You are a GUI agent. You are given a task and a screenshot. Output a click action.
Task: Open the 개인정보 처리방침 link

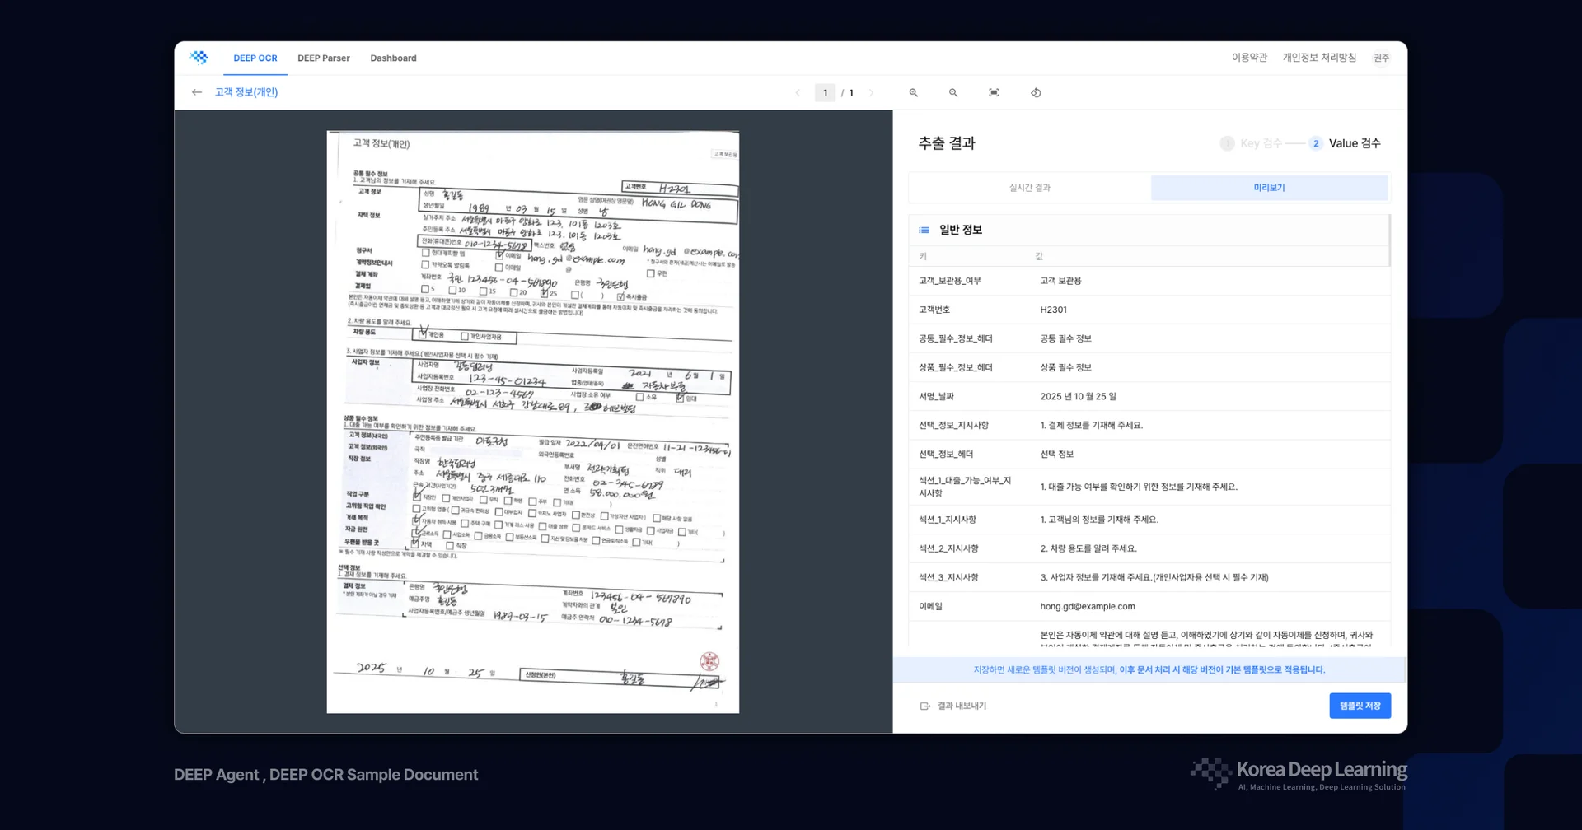tap(1319, 58)
